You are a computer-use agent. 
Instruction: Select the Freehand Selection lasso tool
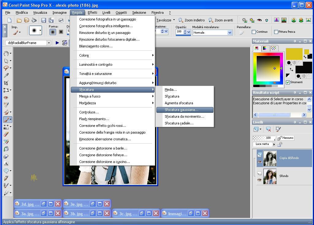point(6,68)
